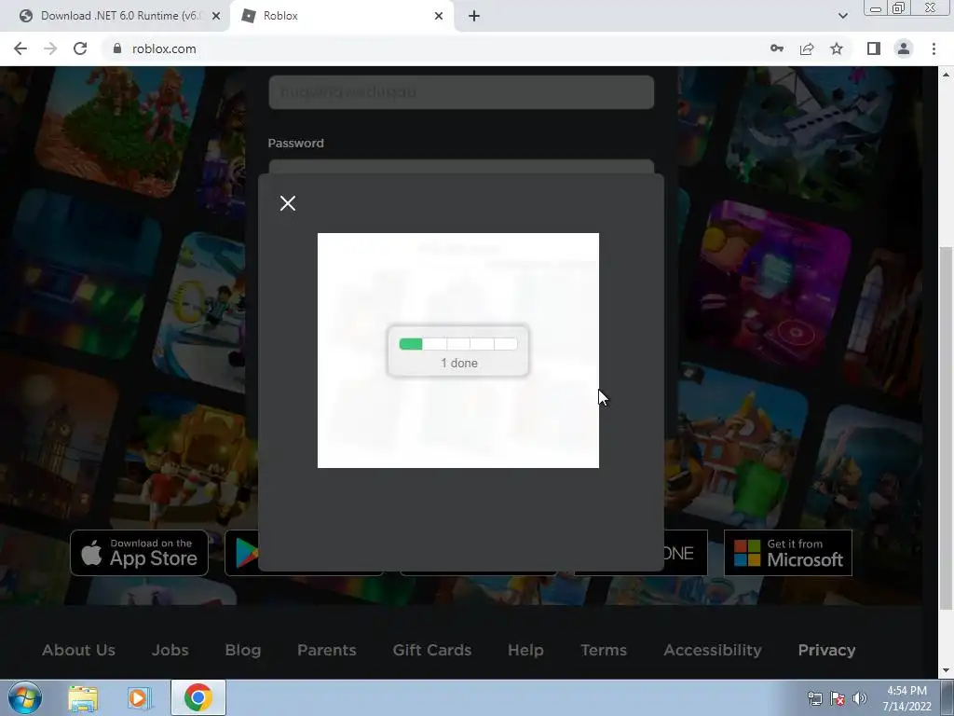The width and height of the screenshot is (954, 716).
Task: Open the Windows Start menu
Action: pos(25,697)
